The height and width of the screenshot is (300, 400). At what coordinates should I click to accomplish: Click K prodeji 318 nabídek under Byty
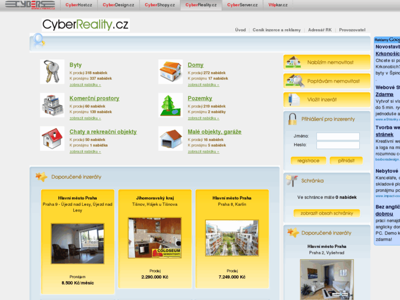pos(89,73)
